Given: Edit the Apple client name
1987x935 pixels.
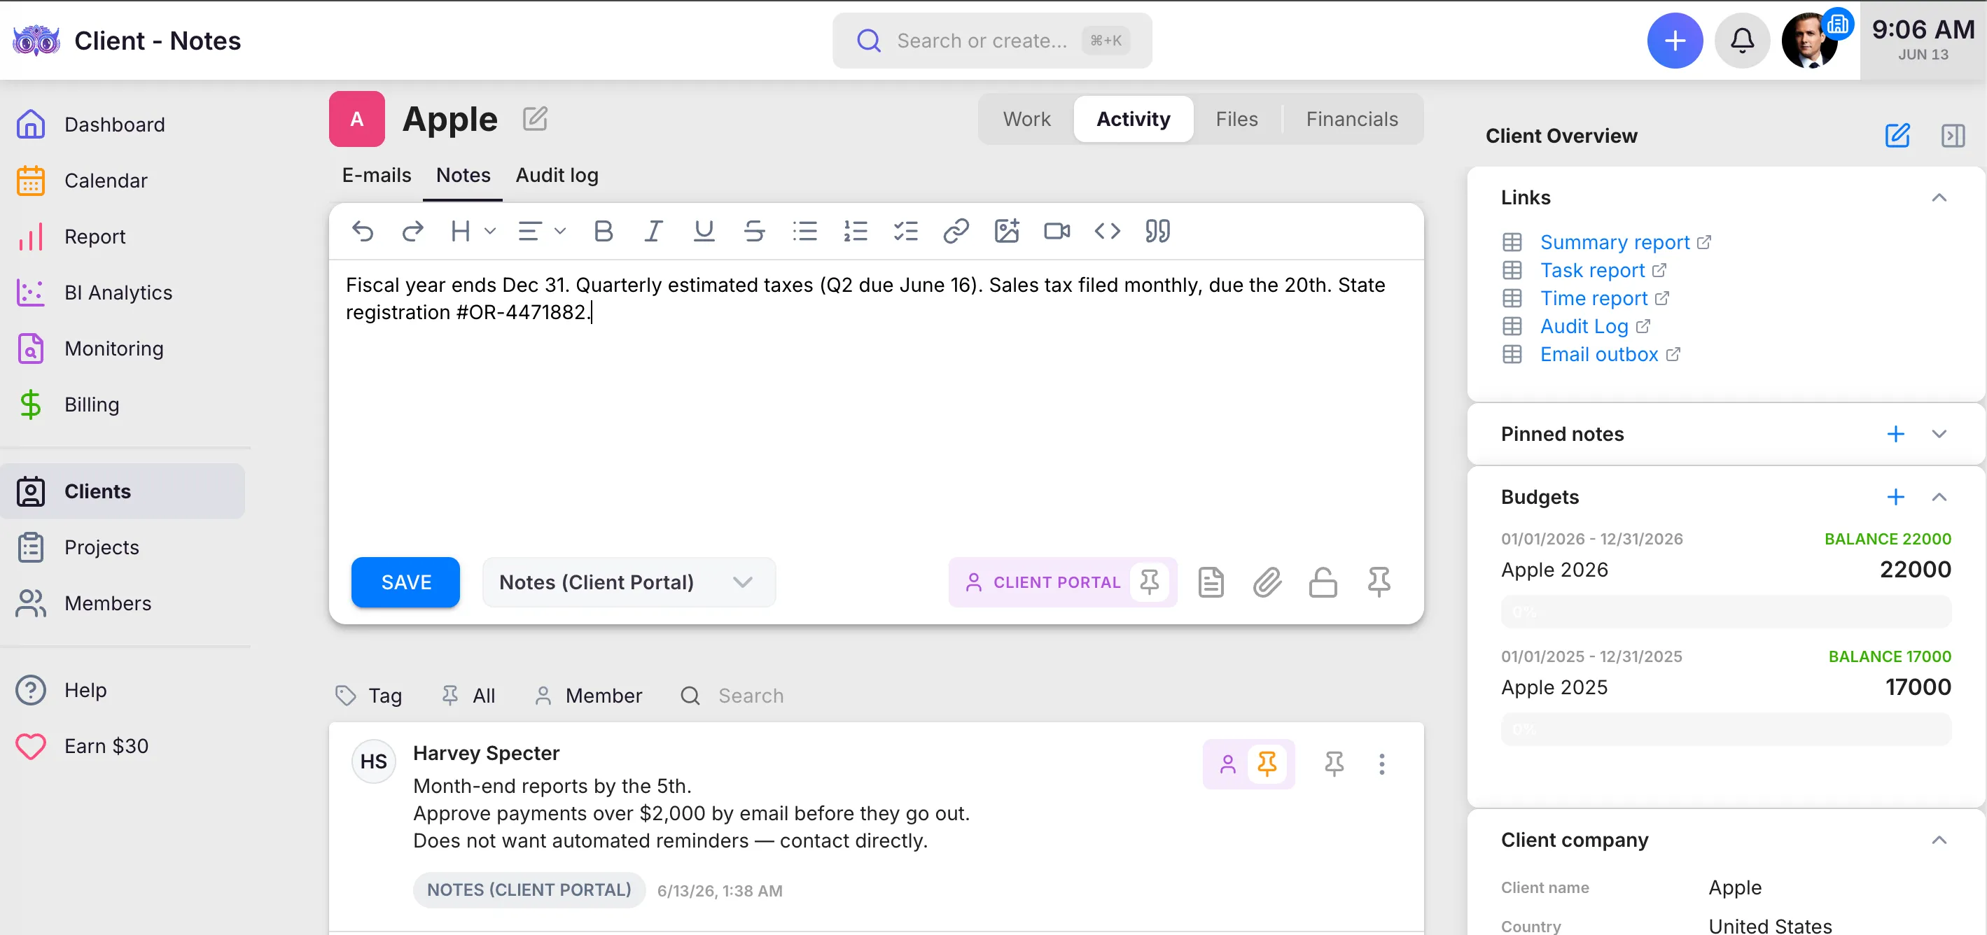Looking at the screenshot, I should click(x=534, y=119).
